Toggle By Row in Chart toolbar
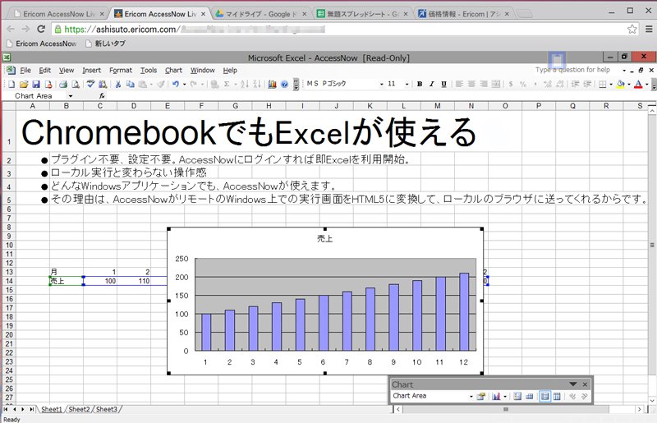 pyautogui.click(x=544, y=396)
